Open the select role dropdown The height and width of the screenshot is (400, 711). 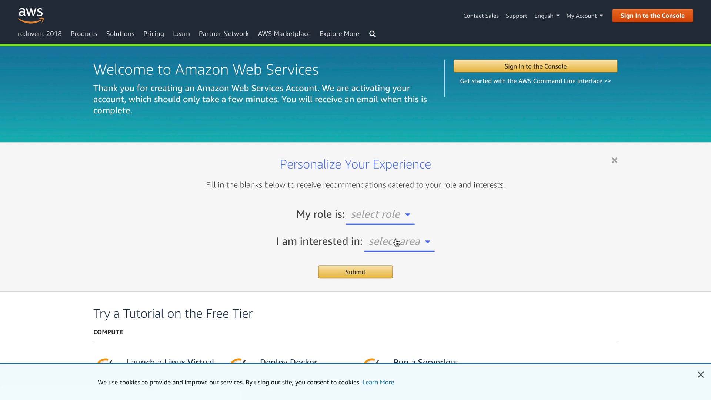coord(380,214)
